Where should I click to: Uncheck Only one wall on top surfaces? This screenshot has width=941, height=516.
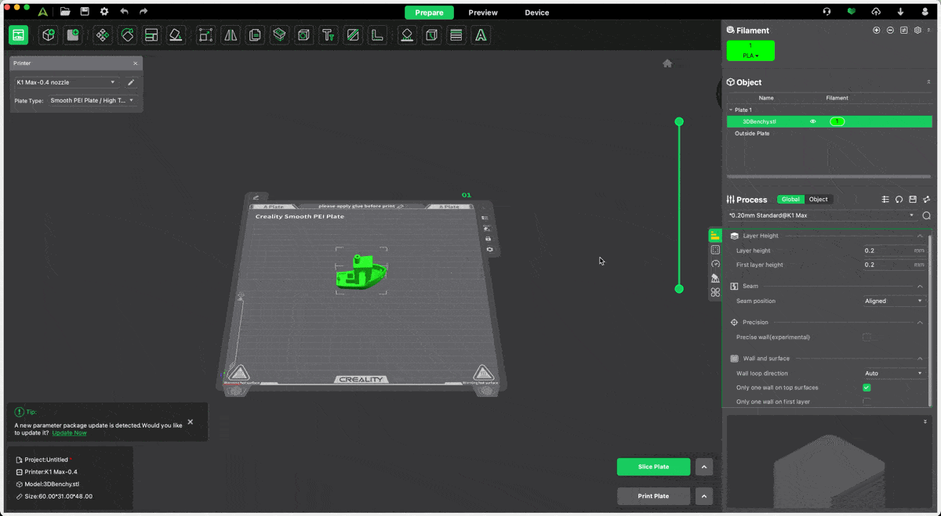click(x=867, y=388)
